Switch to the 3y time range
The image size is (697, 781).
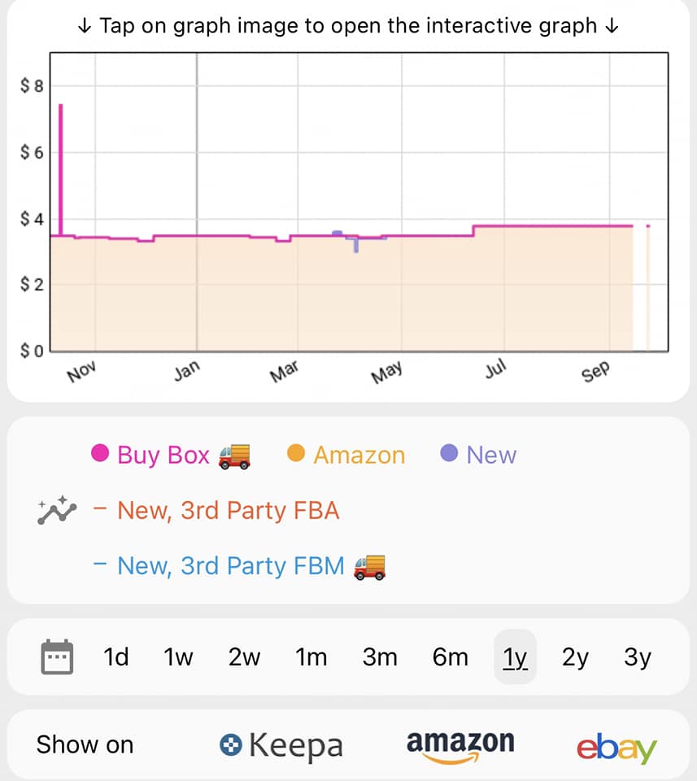pyautogui.click(x=638, y=657)
